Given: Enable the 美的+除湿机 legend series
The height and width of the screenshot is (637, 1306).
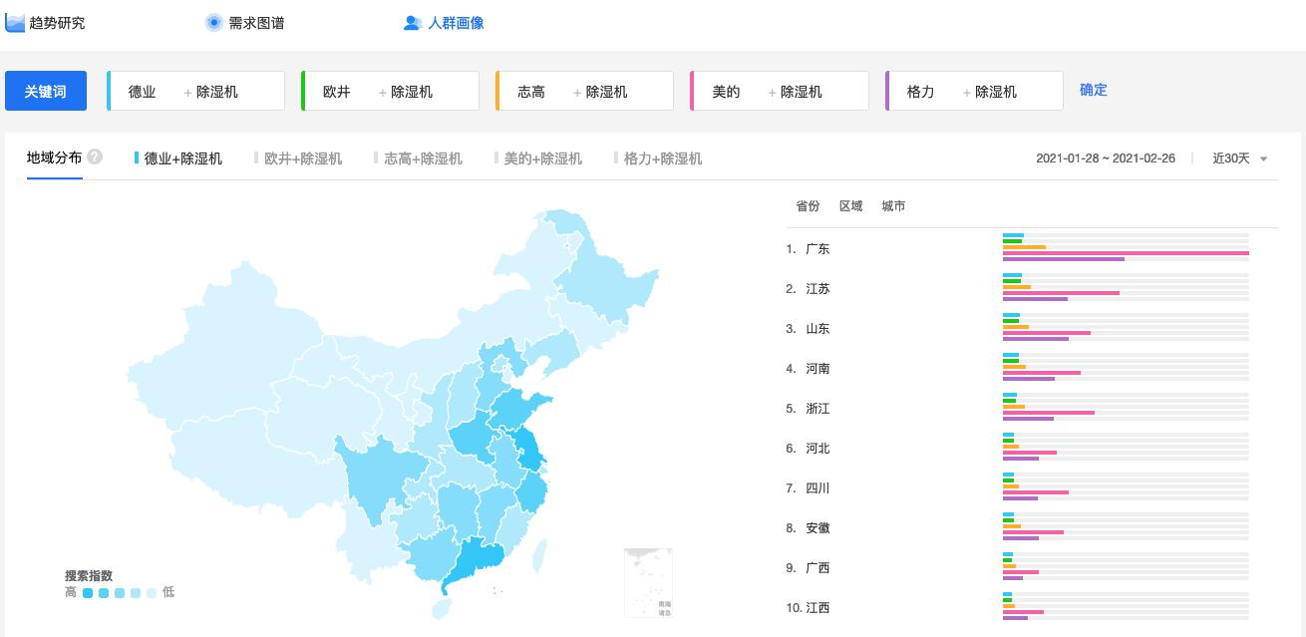Looking at the screenshot, I should (x=538, y=158).
